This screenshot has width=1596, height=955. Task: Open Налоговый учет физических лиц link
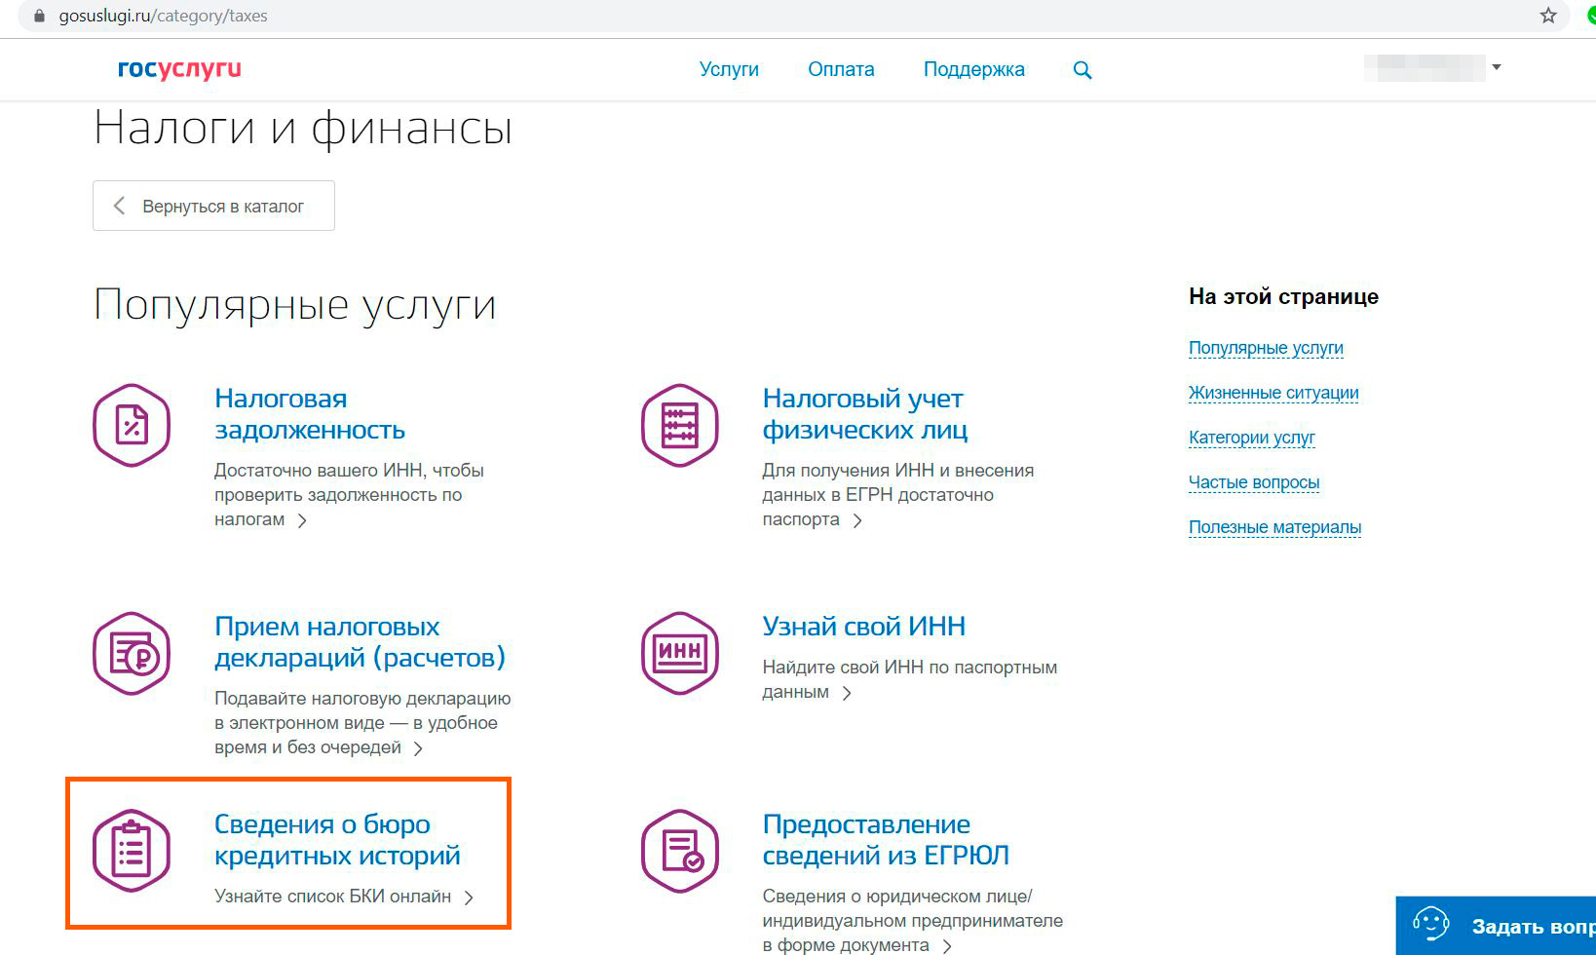coord(865,414)
